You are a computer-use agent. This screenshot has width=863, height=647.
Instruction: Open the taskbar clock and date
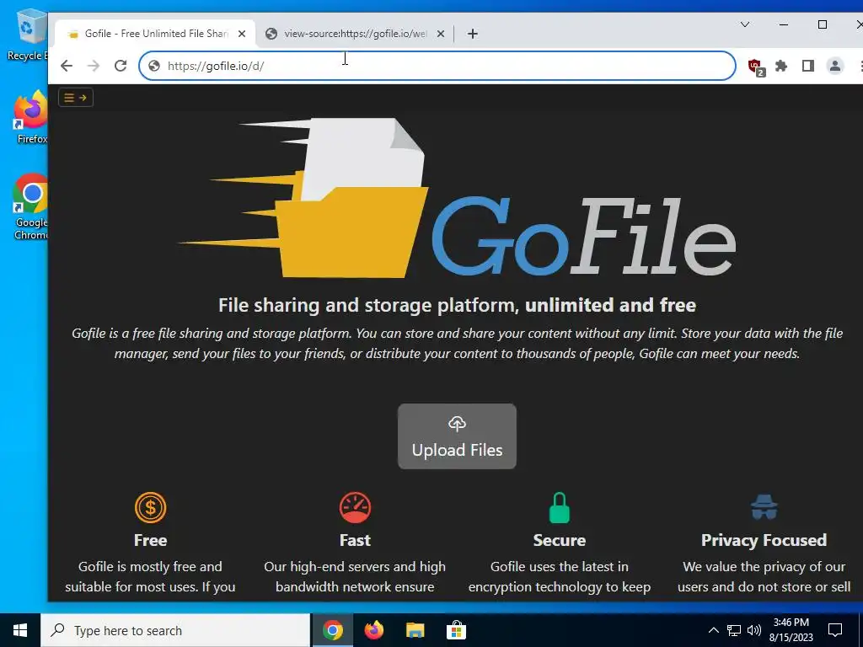pos(791,630)
